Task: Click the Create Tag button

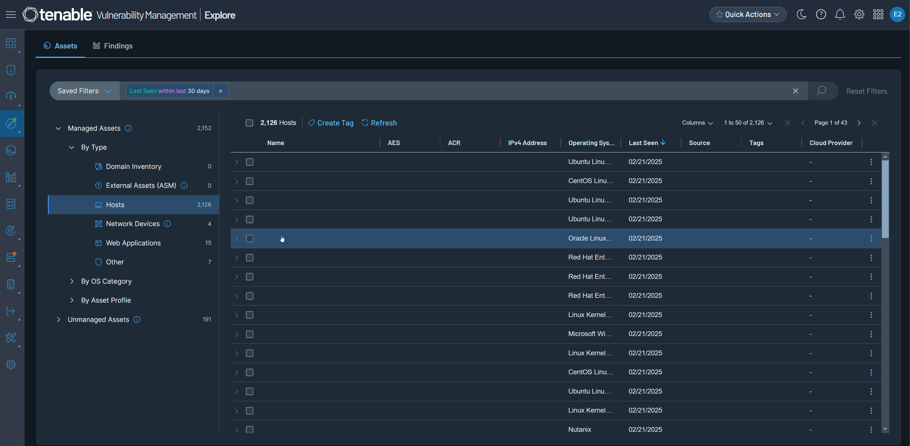Action: [x=331, y=123]
